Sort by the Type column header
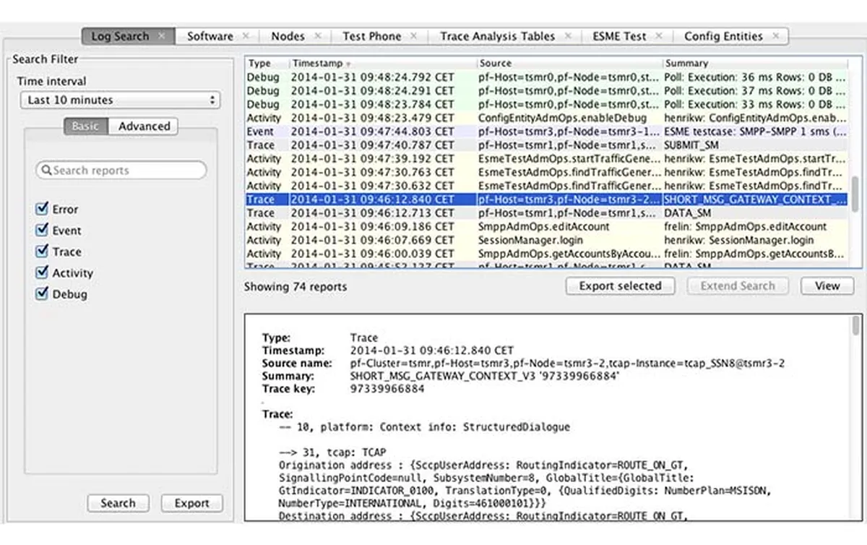Image resolution: width=867 pixels, height=545 pixels. coord(267,64)
